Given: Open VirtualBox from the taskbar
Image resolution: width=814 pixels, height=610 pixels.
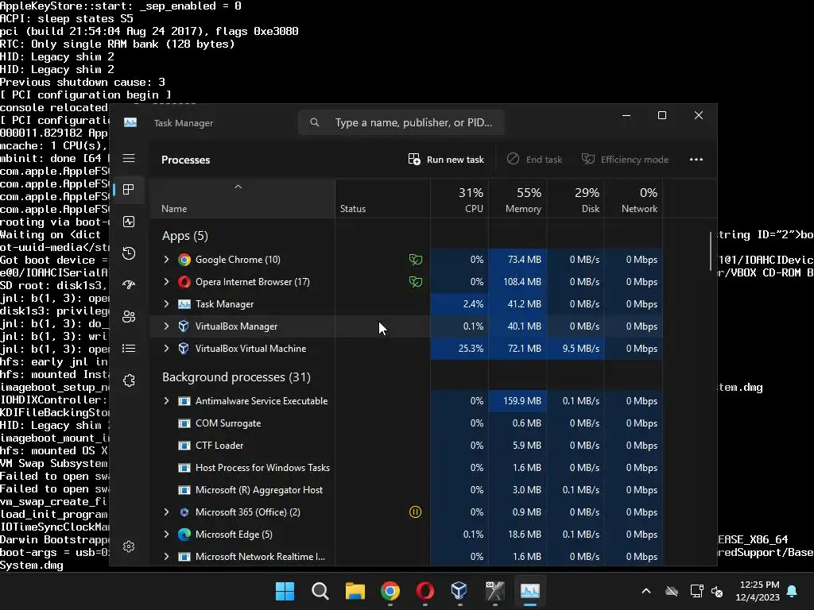Looking at the screenshot, I should pos(459,590).
